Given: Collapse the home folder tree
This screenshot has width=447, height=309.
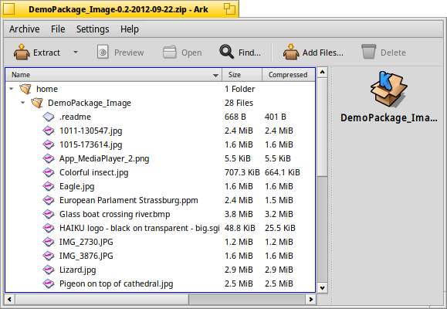Looking at the screenshot, I should pyautogui.click(x=12, y=89).
